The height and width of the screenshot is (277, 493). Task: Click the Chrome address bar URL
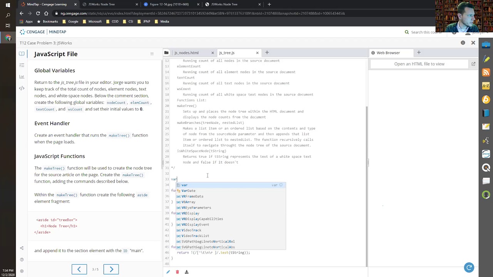[x=203, y=13]
